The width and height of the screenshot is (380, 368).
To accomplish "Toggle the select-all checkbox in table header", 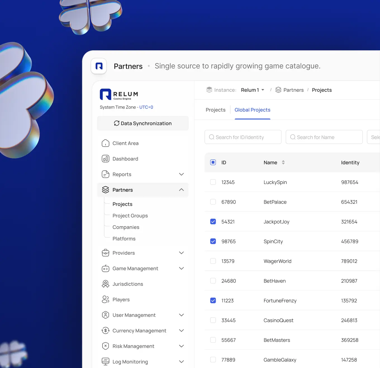I will tap(213, 162).
